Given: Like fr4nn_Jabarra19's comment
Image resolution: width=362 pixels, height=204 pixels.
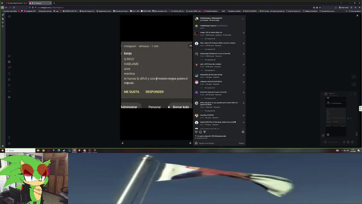Looking at the screenshot, I should point(244,43).
